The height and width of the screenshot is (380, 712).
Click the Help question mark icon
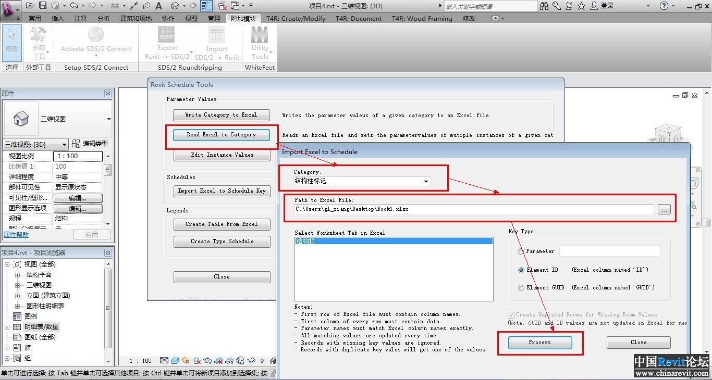[x=664, y=6]
